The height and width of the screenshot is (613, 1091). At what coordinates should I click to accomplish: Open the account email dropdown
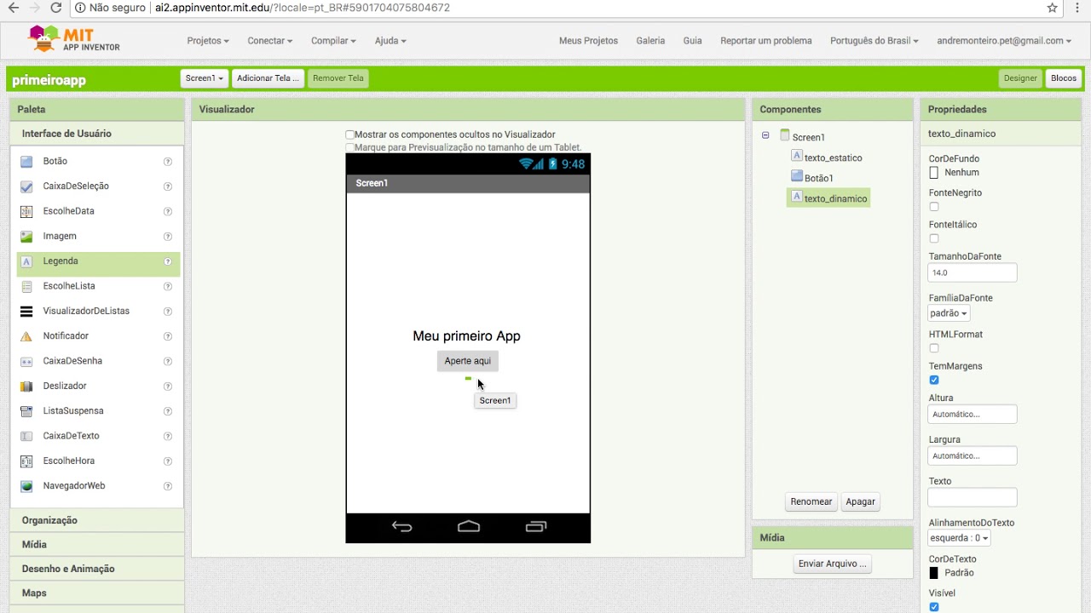[1004, 41]
